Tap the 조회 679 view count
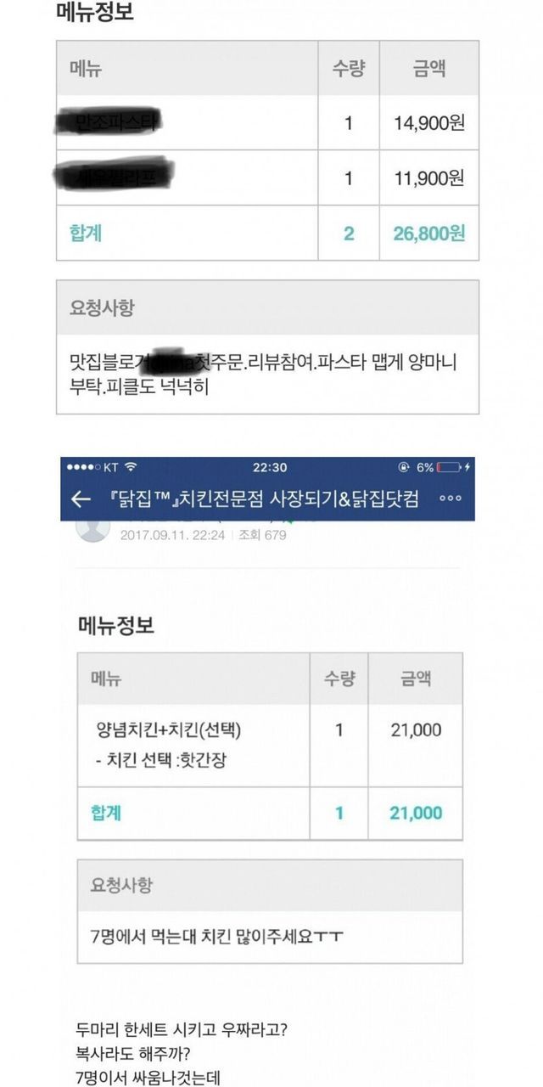The height and width of the screenshot is (1087, 543). (262, 535)
